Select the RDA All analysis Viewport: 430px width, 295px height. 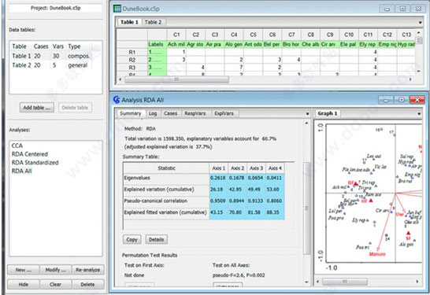(22, 171)
